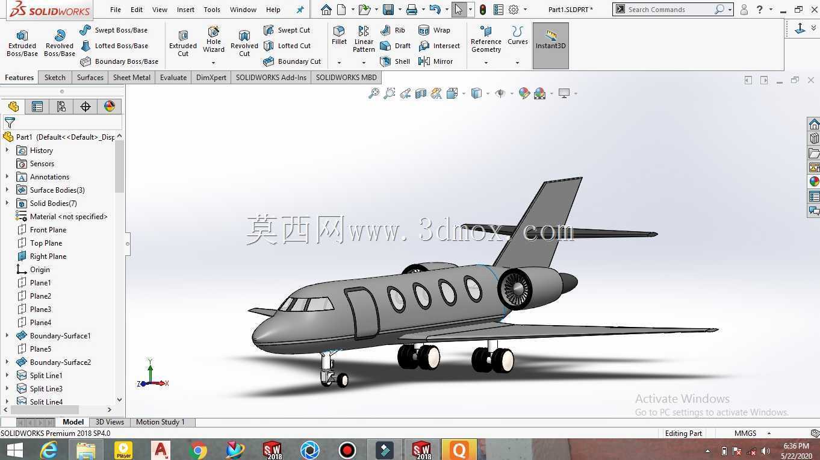
Task: Open the Tools menu
Action: (212, 10)
